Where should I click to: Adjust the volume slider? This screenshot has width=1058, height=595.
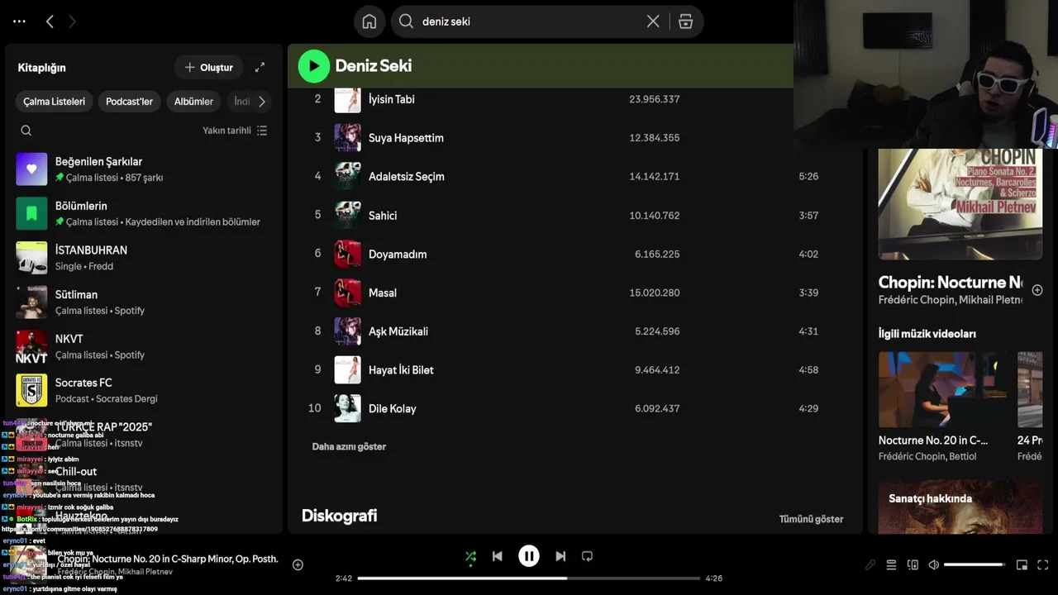(x=975, y=565)
